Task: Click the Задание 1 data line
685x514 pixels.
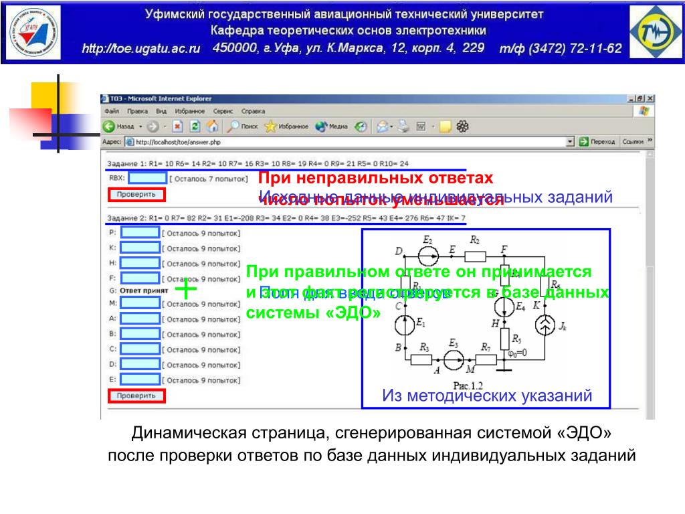Action: 258,163
